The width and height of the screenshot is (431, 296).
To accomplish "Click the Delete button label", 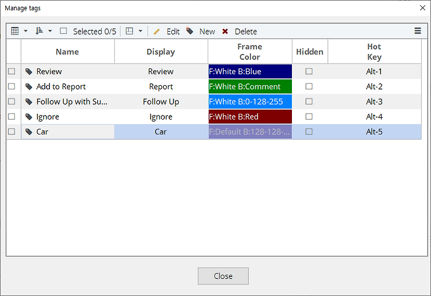I will 246,32.
